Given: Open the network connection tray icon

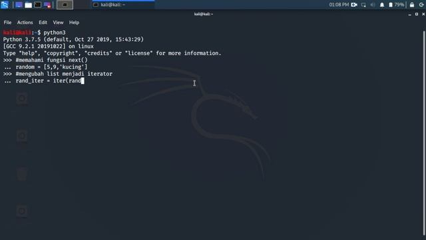Looking at the screenshot, I should click(x=363, y=5).
